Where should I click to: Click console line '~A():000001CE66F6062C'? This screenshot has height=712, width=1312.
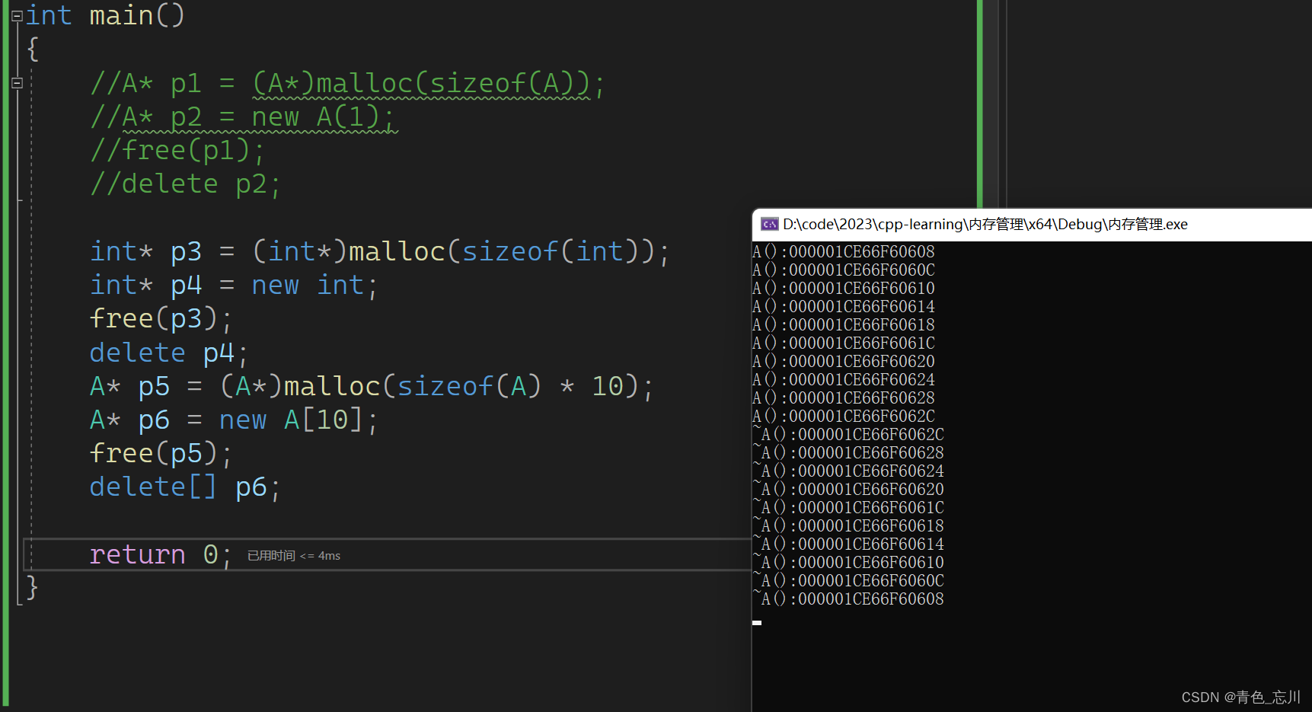(848, 434)
